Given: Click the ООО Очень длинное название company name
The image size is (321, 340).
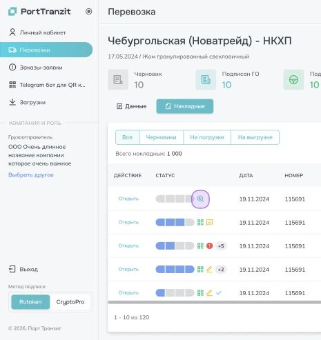Looking at the screenshot, I should pos(40,155).
